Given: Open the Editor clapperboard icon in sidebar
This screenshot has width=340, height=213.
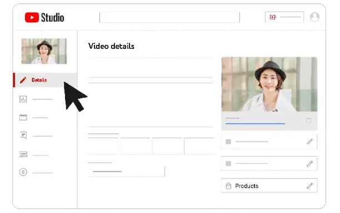Looking at the screenshot, I should 23,118.
